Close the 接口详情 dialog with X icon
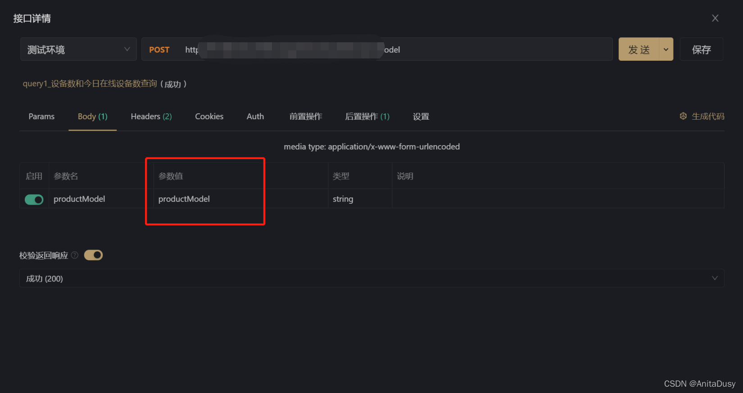 [x=715, y=18]
